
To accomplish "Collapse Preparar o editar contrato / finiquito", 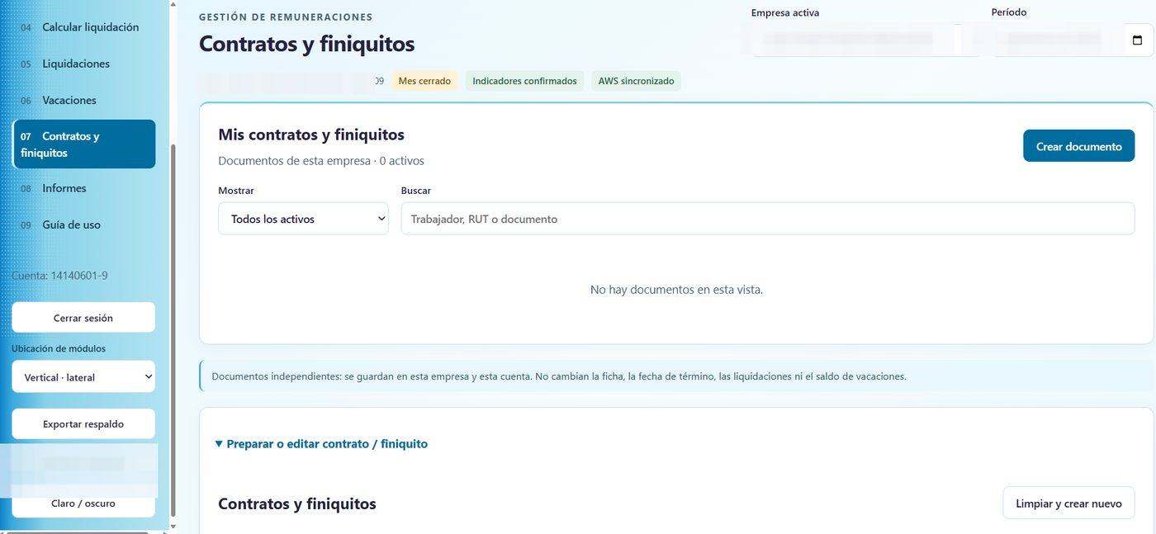I will click(x=321, y=444).
